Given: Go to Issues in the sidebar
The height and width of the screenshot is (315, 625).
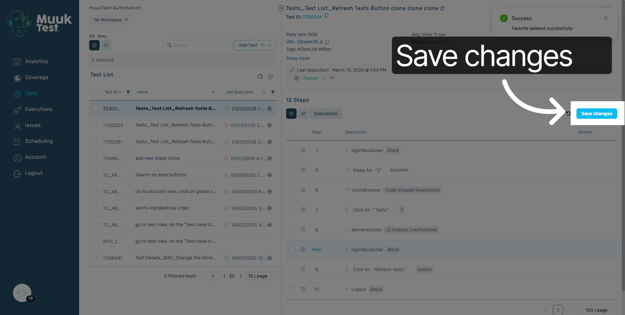Looking at the screenshot, I should (x=33, y=125).
